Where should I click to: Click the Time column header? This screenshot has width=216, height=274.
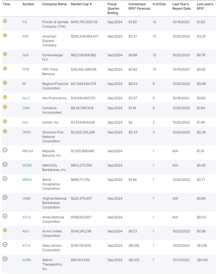[6, 4]
